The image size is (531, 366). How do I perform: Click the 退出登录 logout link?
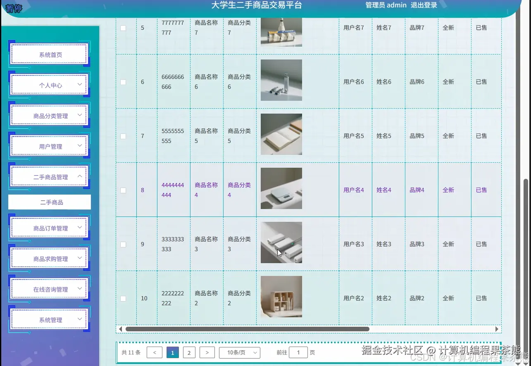423,5
